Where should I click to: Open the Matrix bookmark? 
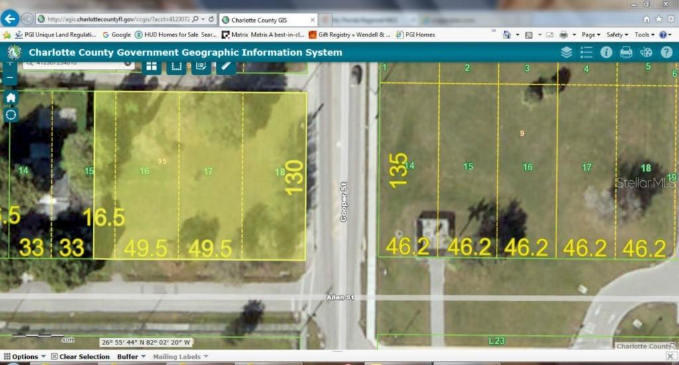263,34
